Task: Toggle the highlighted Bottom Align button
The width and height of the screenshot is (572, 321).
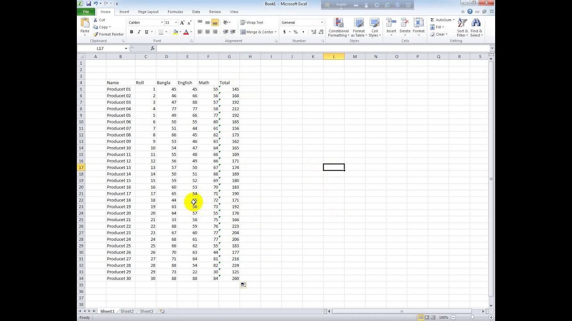Action: 215,22
